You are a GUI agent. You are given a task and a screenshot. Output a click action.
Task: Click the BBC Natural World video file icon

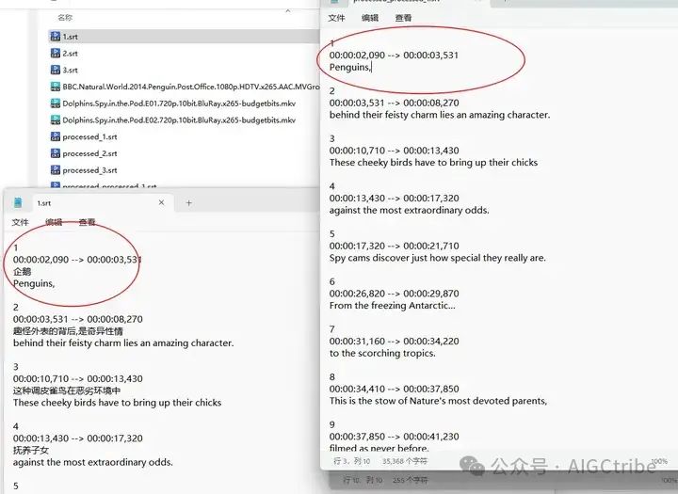click(x=55, y=87)
